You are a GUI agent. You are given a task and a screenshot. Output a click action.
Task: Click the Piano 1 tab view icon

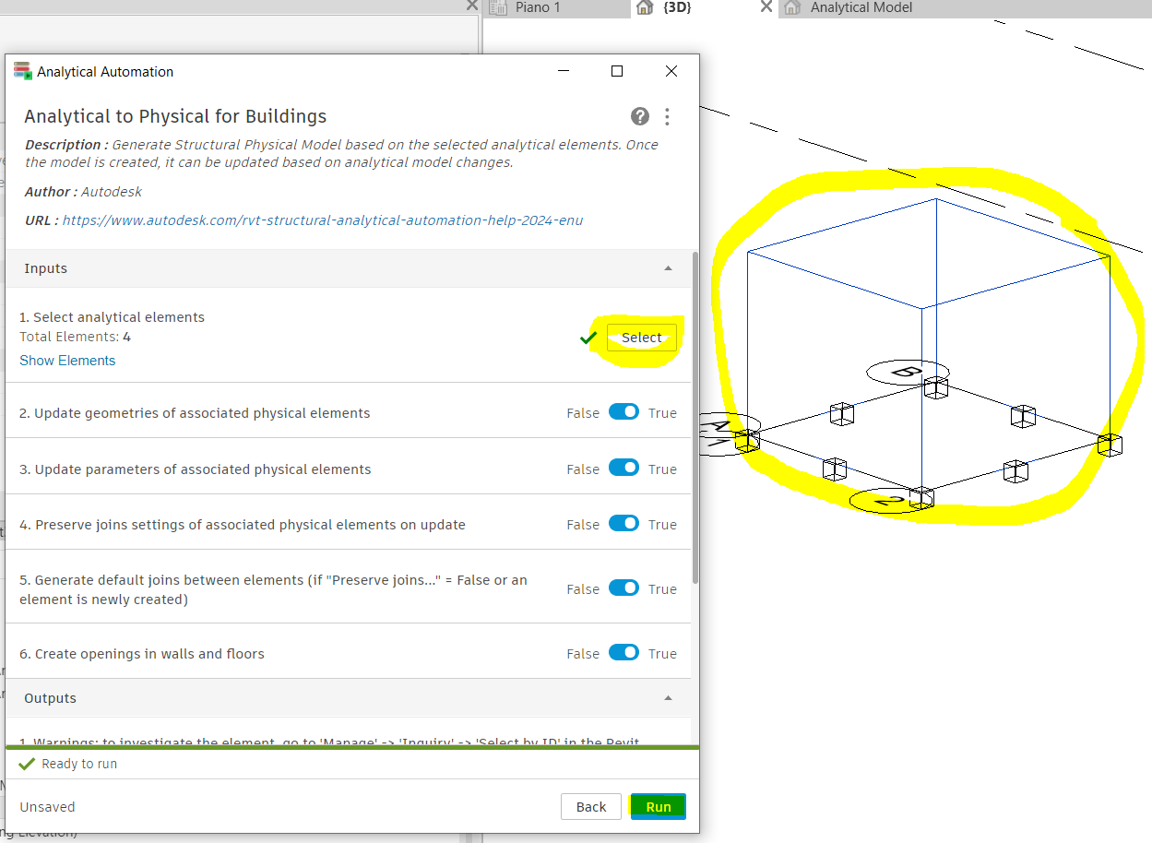coord(499,7)
